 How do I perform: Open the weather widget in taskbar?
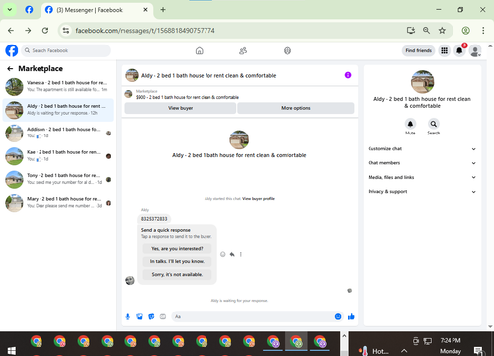[372, 351]
